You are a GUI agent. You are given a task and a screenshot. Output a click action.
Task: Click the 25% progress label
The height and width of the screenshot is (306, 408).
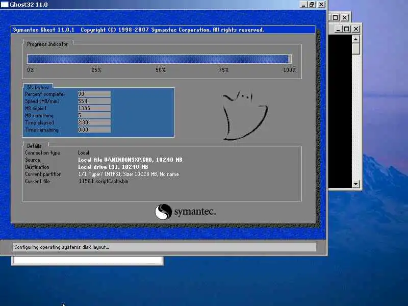coord(96,70)
